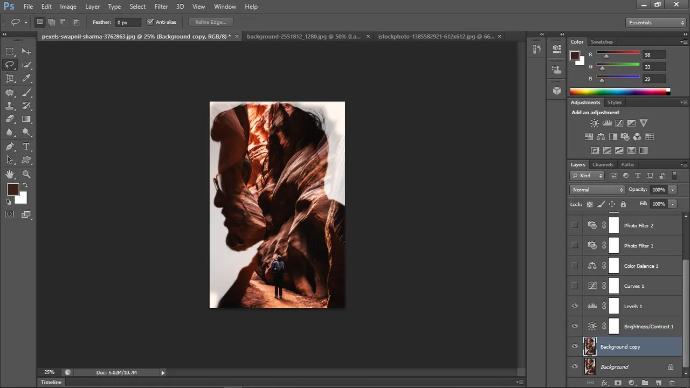690x388 pixels.
Task: Switch to the Swatches tab
Action: [x=602, y=41]
